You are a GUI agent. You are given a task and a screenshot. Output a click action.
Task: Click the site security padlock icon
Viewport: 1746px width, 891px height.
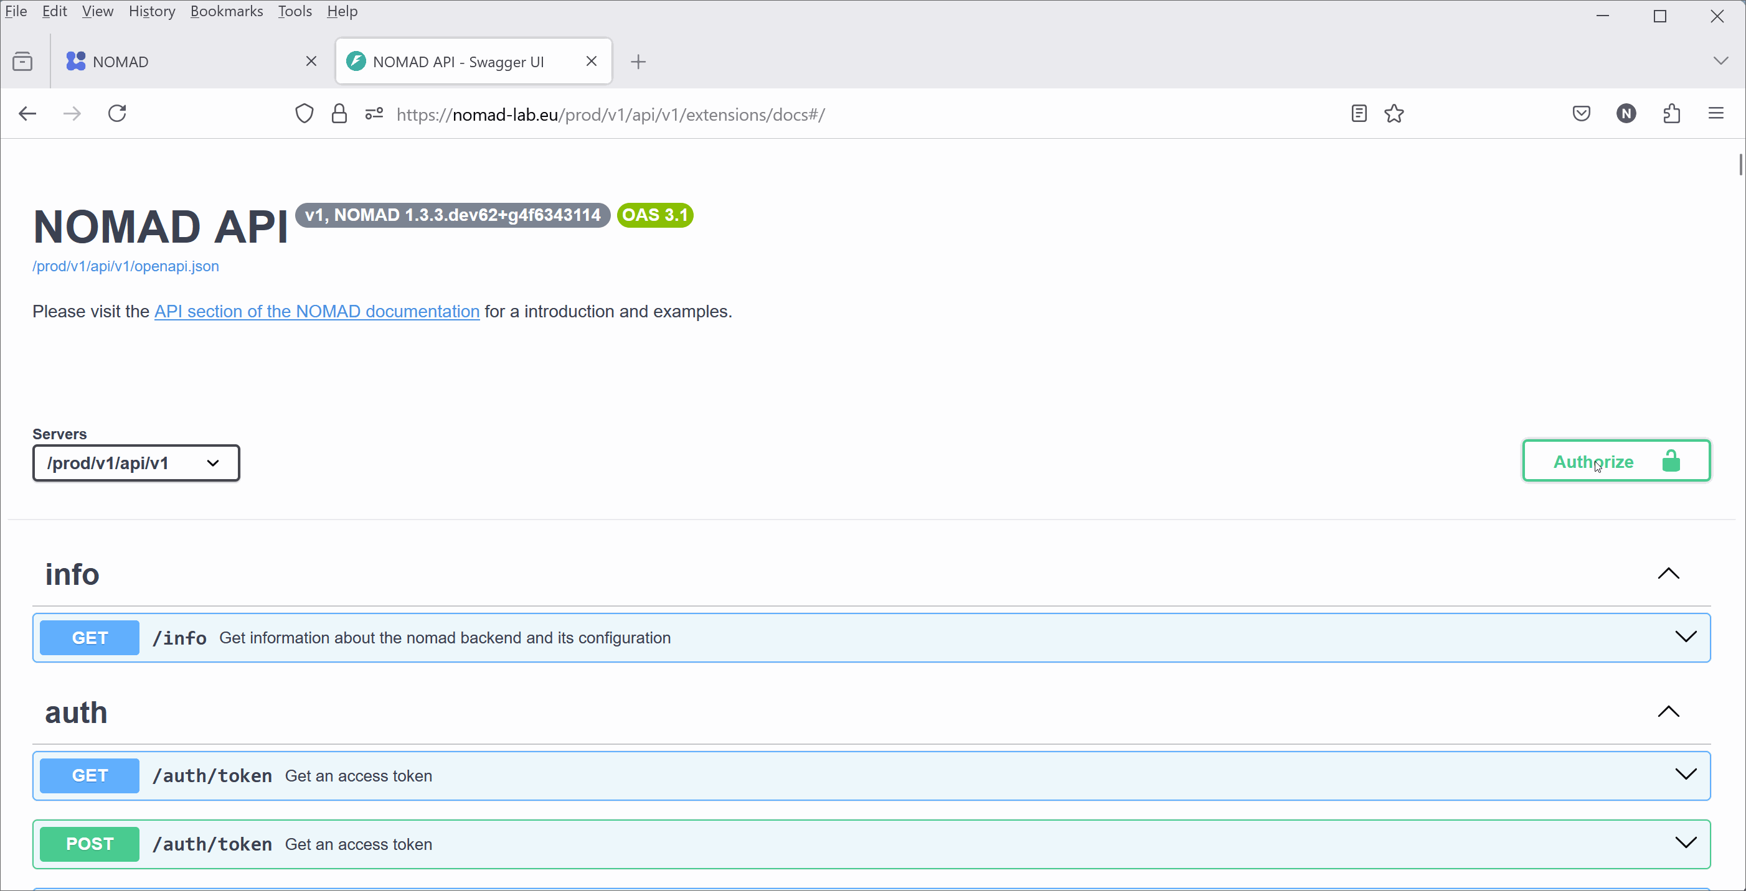(339, 114)
